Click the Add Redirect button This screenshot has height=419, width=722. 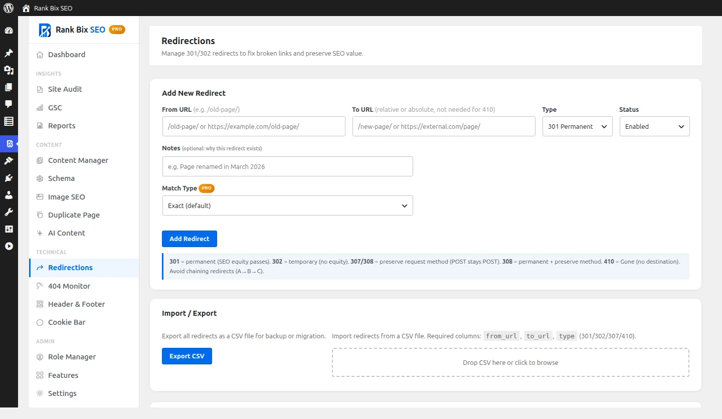click(190, 239)
